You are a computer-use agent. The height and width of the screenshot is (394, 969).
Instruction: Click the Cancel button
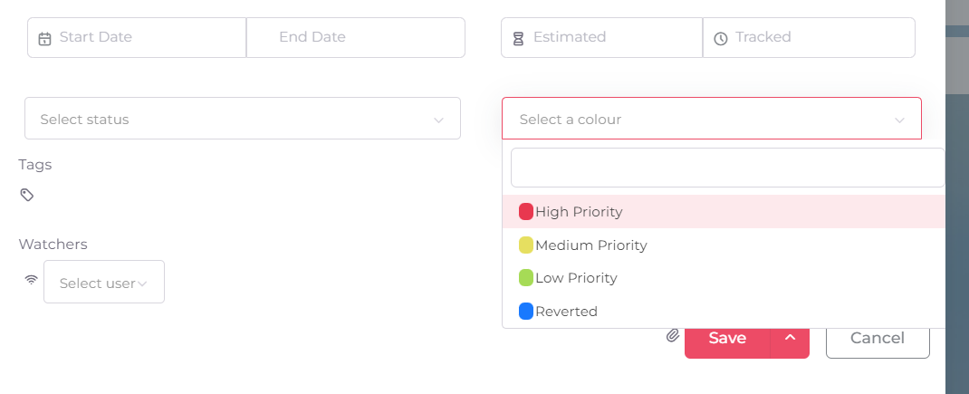pos(877,338)
